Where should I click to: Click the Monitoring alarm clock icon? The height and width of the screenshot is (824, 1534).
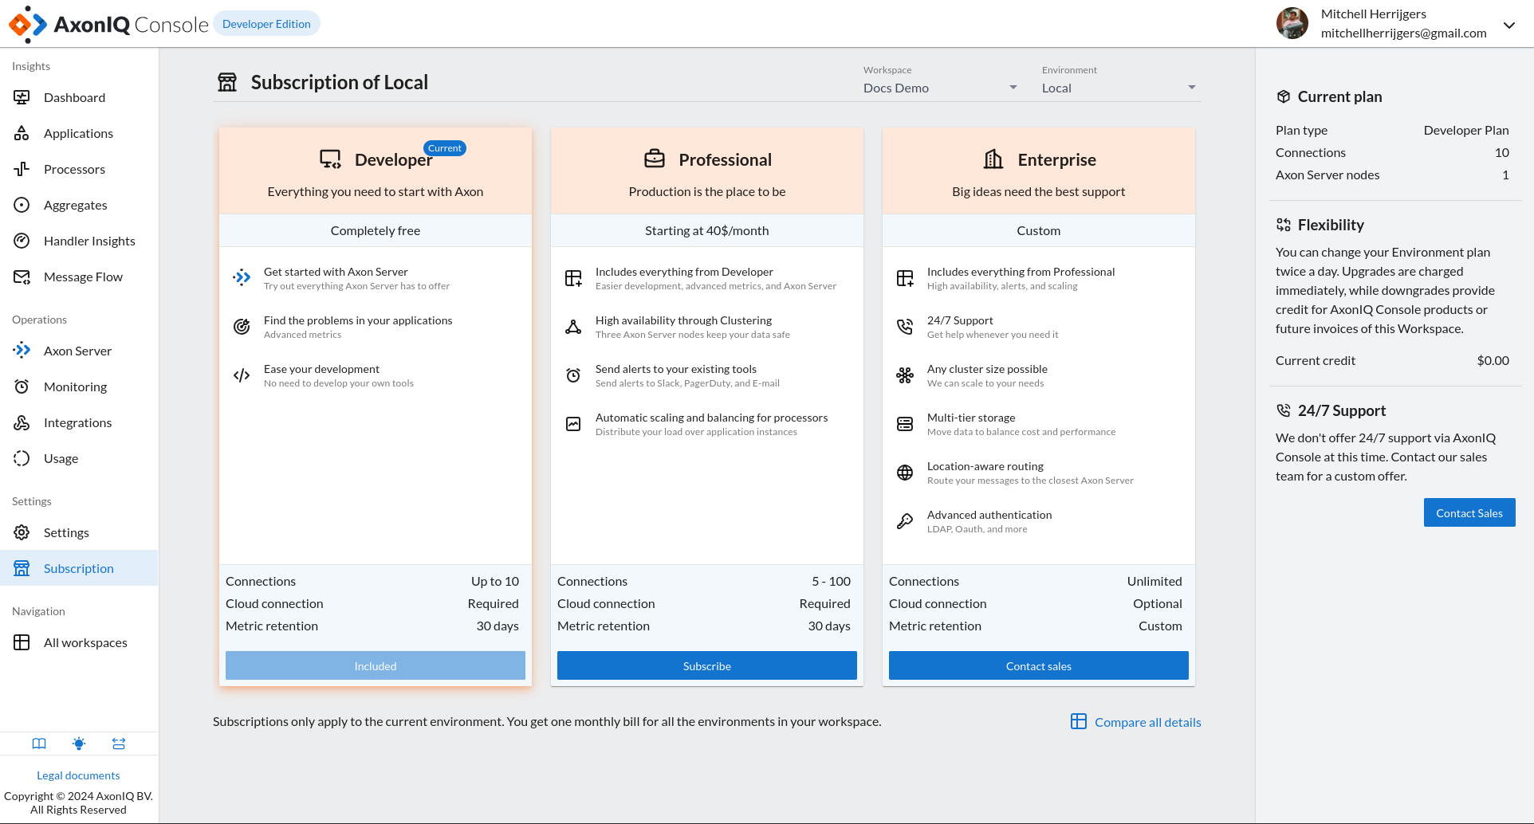(x=22, y=386)
